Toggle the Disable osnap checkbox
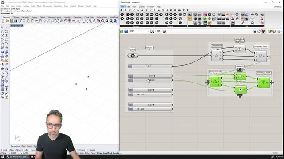Image resolution: width=284 pixels, height=159 pixels. [x=88, y=150]
